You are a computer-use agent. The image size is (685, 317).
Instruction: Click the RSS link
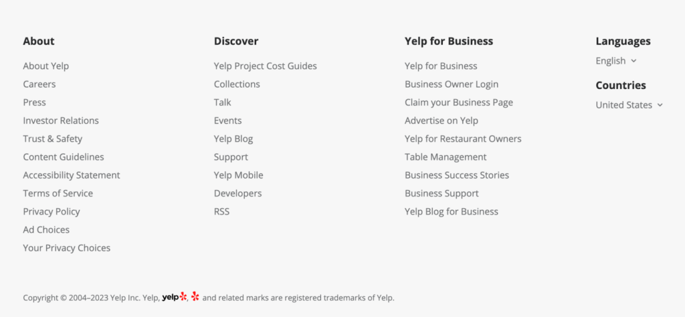tap(221, 212)
